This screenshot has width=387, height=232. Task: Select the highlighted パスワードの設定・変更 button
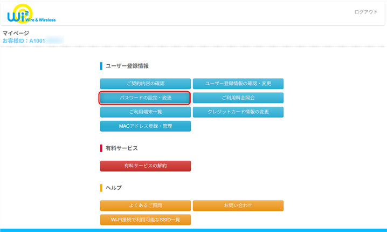(x=146, y=98)
